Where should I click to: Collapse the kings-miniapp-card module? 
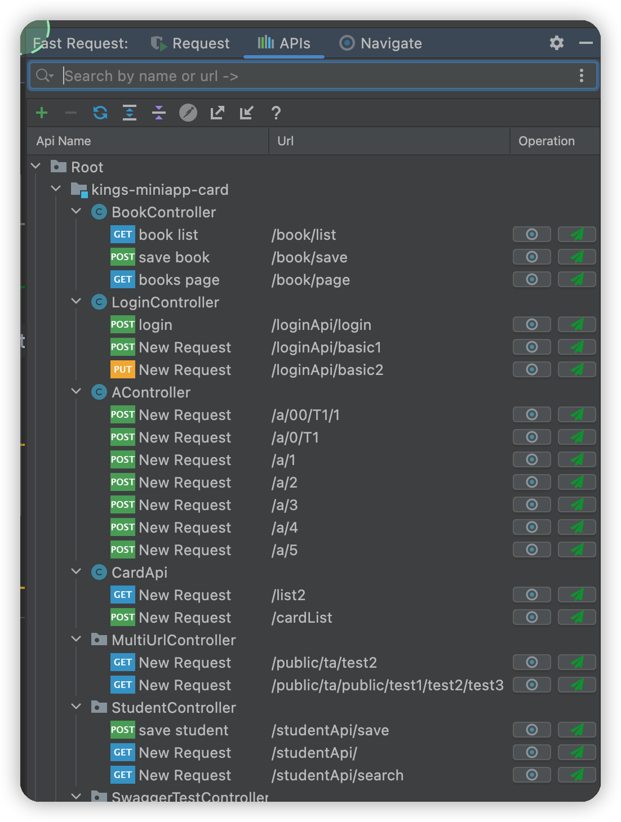56,189
